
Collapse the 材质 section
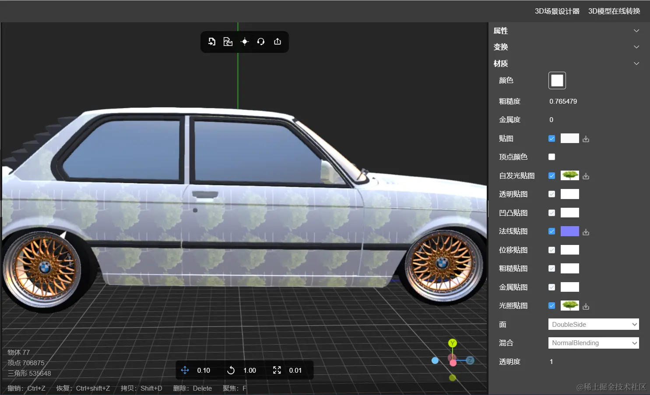(636, 63)
